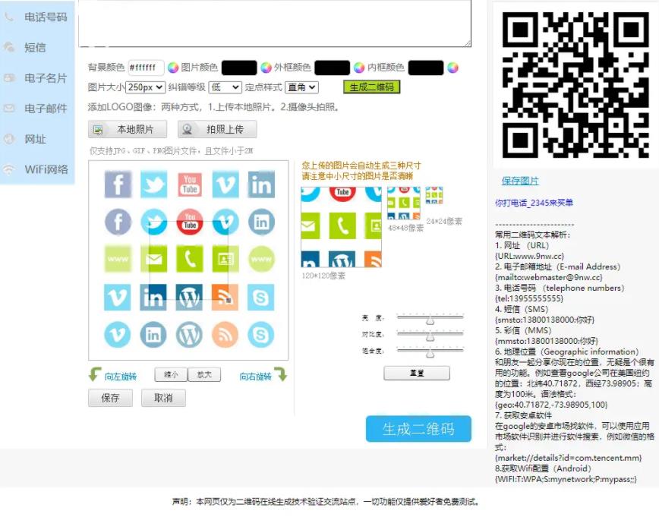
Task: Click the 48*48 preview thumbnail
Action: (x=404, y=203)
